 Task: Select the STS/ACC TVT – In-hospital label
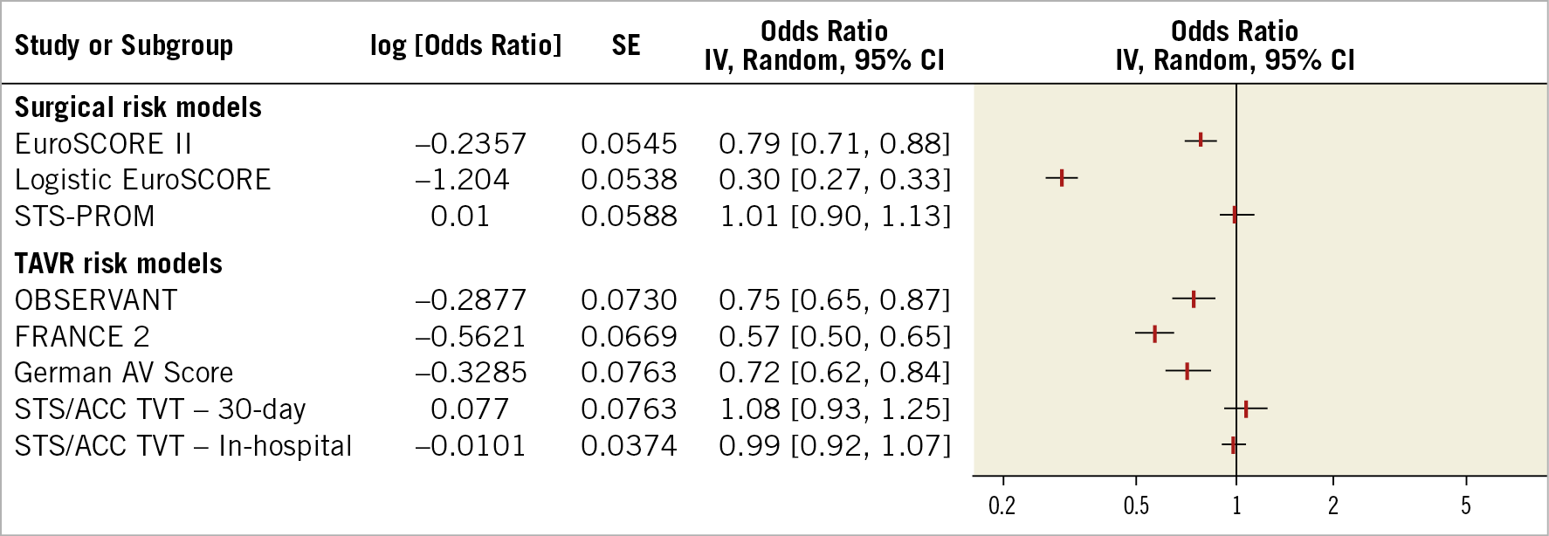[x=183, y=446]
